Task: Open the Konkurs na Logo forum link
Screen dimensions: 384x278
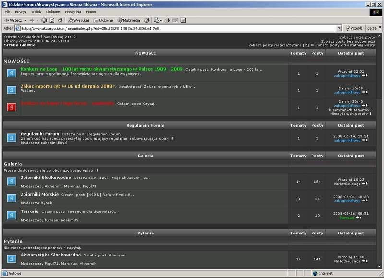Action: [101, 69]
